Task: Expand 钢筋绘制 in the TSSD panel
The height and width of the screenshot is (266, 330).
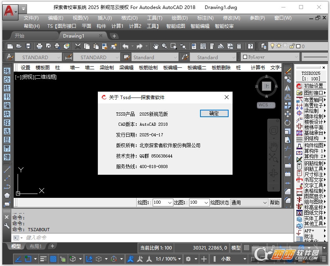Action: 315,163
